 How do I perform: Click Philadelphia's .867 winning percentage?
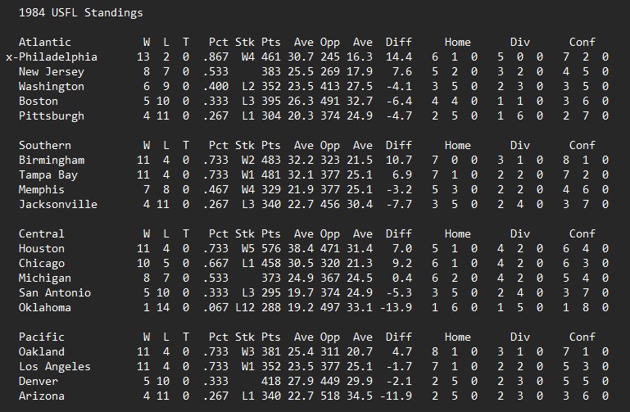click(218, 57)
